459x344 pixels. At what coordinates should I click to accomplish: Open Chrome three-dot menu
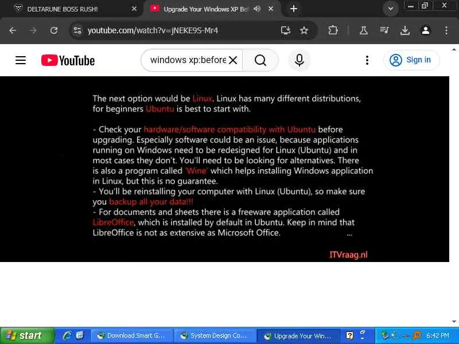(446, 30)
